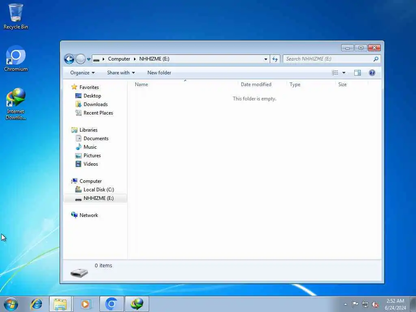Open Local Disk (C:) in navigation pane

[99, 190]
